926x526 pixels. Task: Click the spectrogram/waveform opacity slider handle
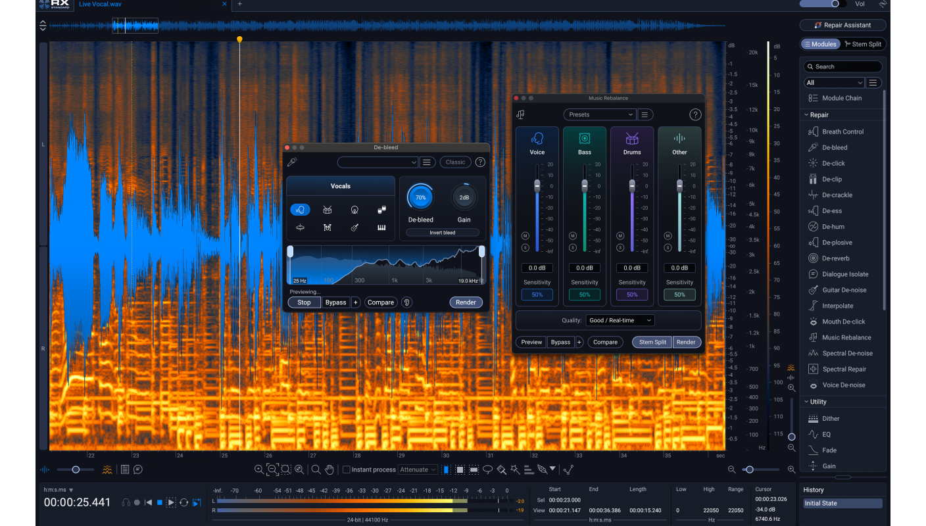76,469
